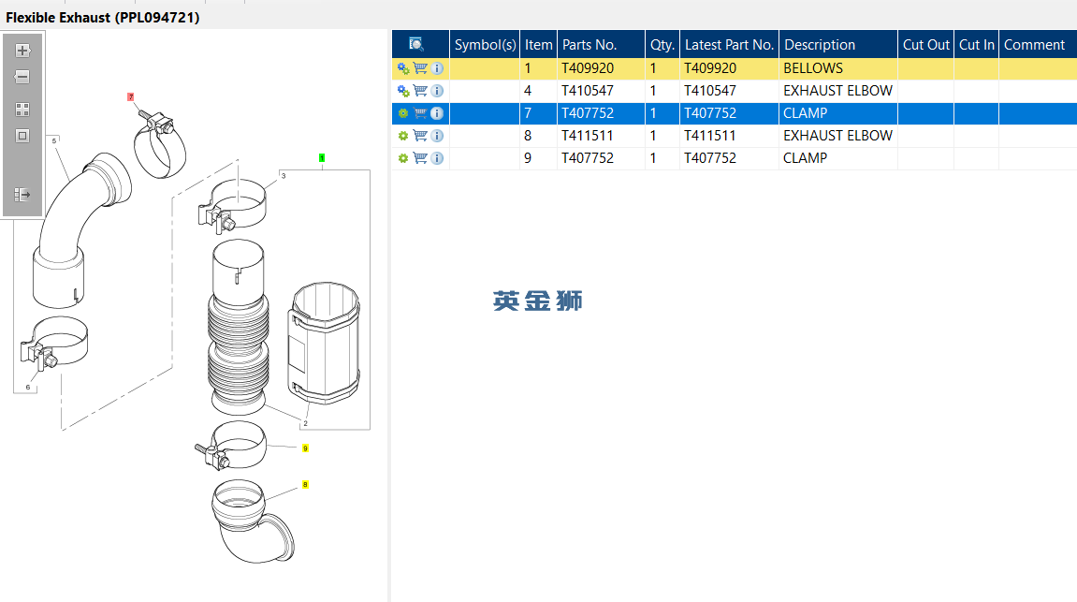Click the gears icon for T410547 row
The image size is (1077, 602).
tap(403, 91)
